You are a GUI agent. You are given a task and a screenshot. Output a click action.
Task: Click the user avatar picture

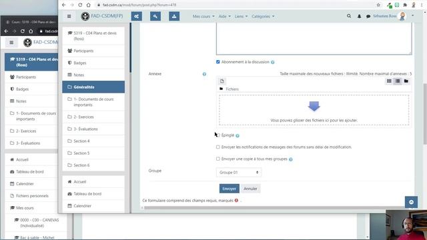[x=402, y=16]
